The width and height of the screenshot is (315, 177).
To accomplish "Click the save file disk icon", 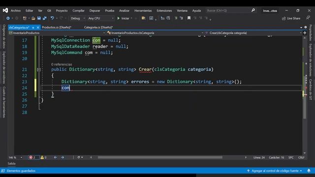I will coord(39,18).
